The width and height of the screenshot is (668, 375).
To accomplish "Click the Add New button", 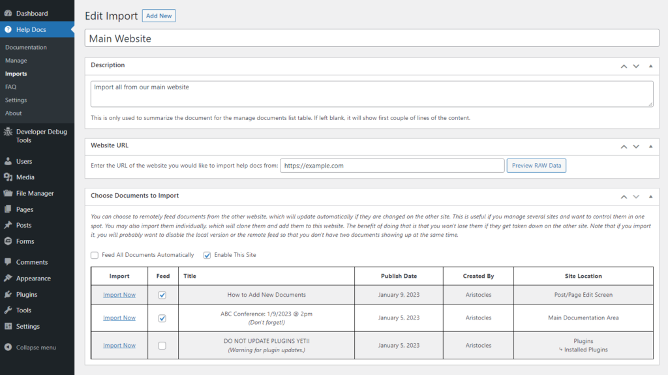I will (159, 16).
